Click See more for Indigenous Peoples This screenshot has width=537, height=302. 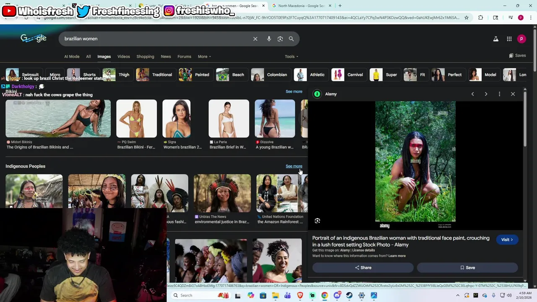tap(294, 166)
